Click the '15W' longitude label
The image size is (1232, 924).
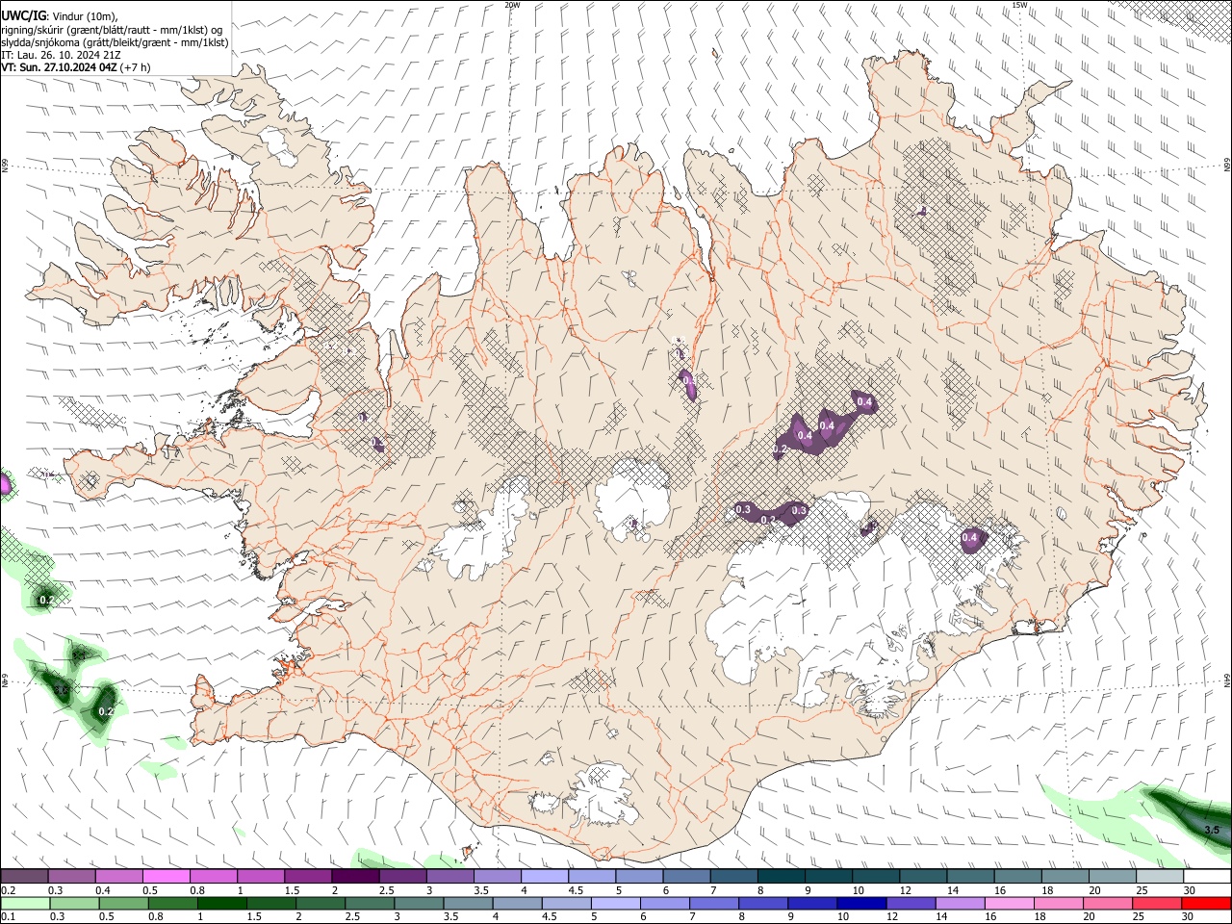(x=1020, y=5)
